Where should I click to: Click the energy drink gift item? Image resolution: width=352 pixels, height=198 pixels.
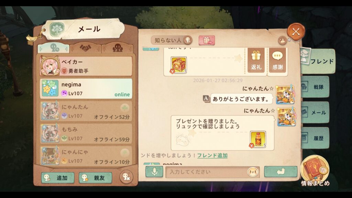tap(258, 140)
